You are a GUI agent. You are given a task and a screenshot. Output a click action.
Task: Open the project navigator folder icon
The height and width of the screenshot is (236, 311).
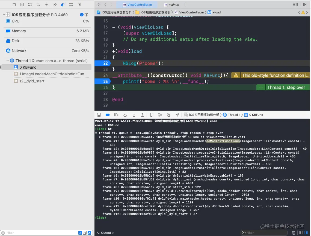(x=14, y=4)
